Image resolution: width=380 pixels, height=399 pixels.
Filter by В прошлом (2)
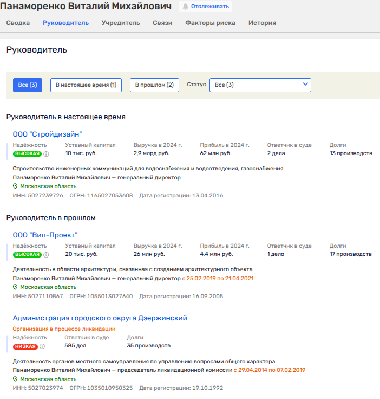154,85
